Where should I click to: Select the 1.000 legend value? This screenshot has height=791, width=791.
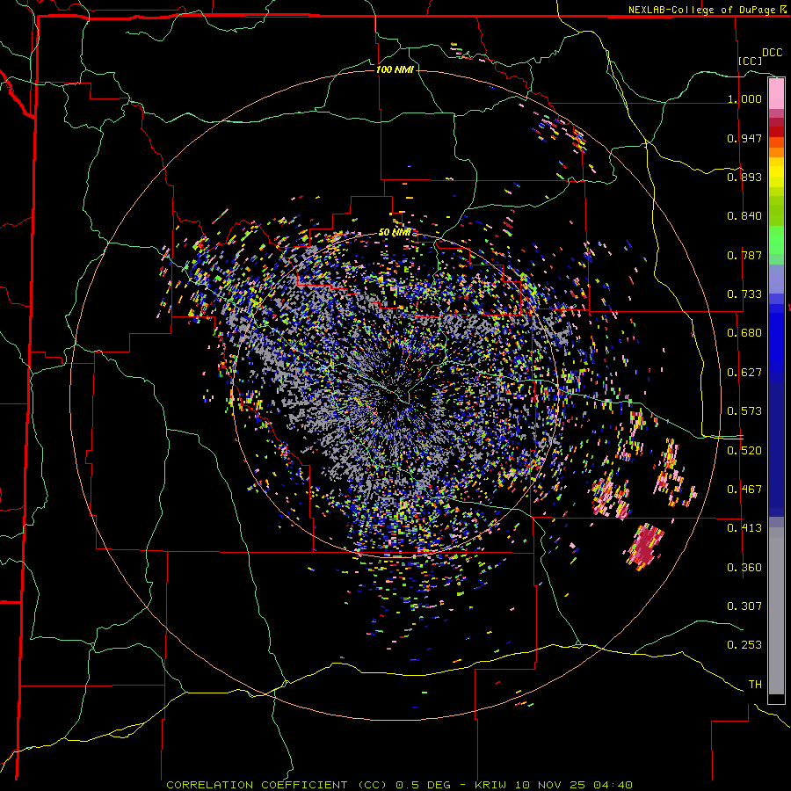pyautogui.click(x=744, y=98)
